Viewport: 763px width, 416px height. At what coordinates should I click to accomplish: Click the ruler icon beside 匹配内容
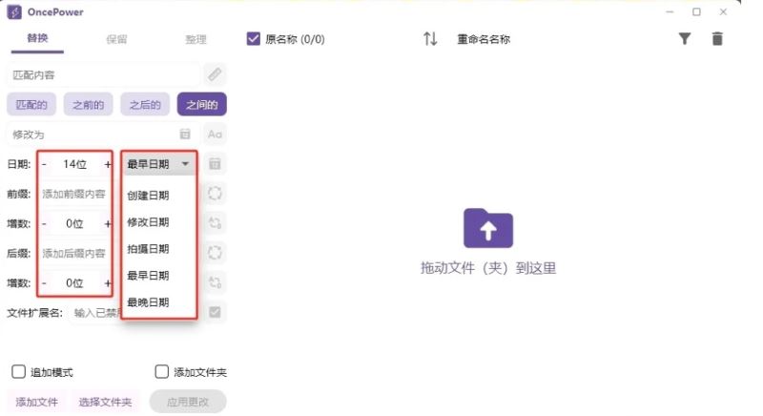(x=215, y=74)
